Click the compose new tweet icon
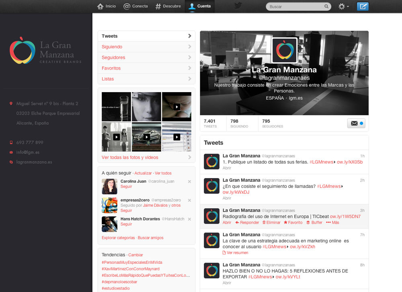 coord(363,6)
